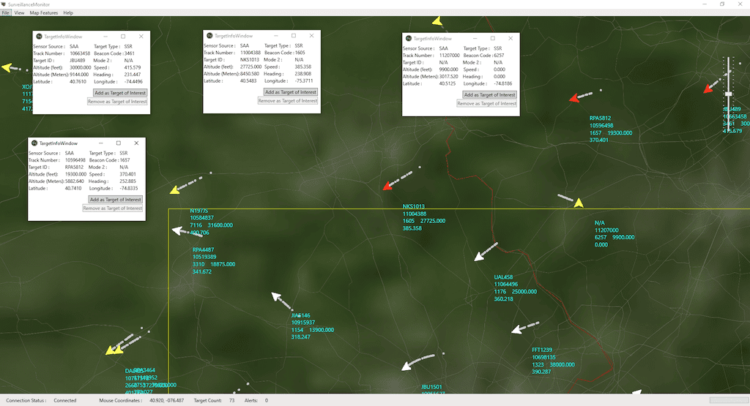Click the vertical map zoom slider handle
Screen dimensions: 750x406
729,94
